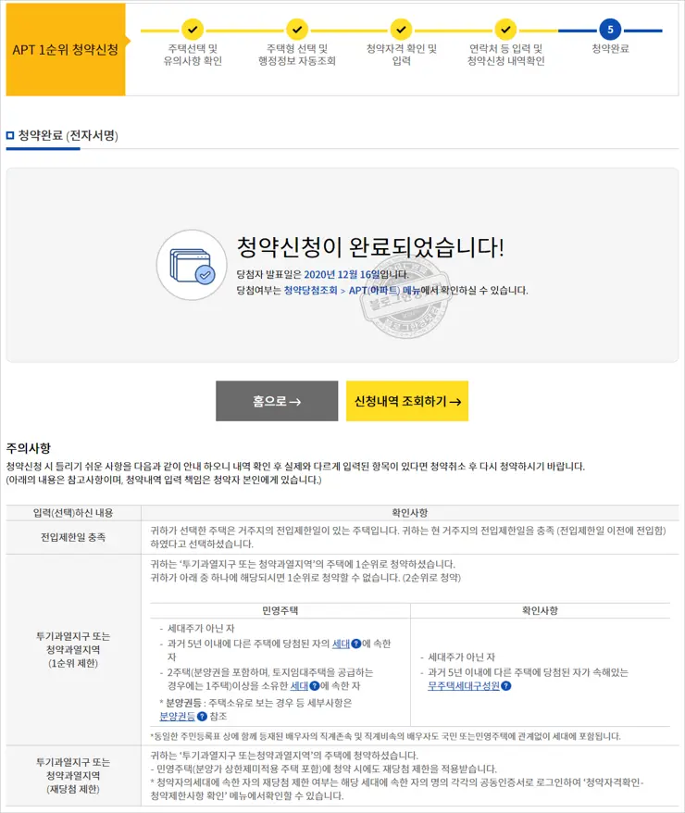The height and width of the screenshot is (813, 685).
Task: Click the completed application window icon
Action: click(x=193, y=265)
